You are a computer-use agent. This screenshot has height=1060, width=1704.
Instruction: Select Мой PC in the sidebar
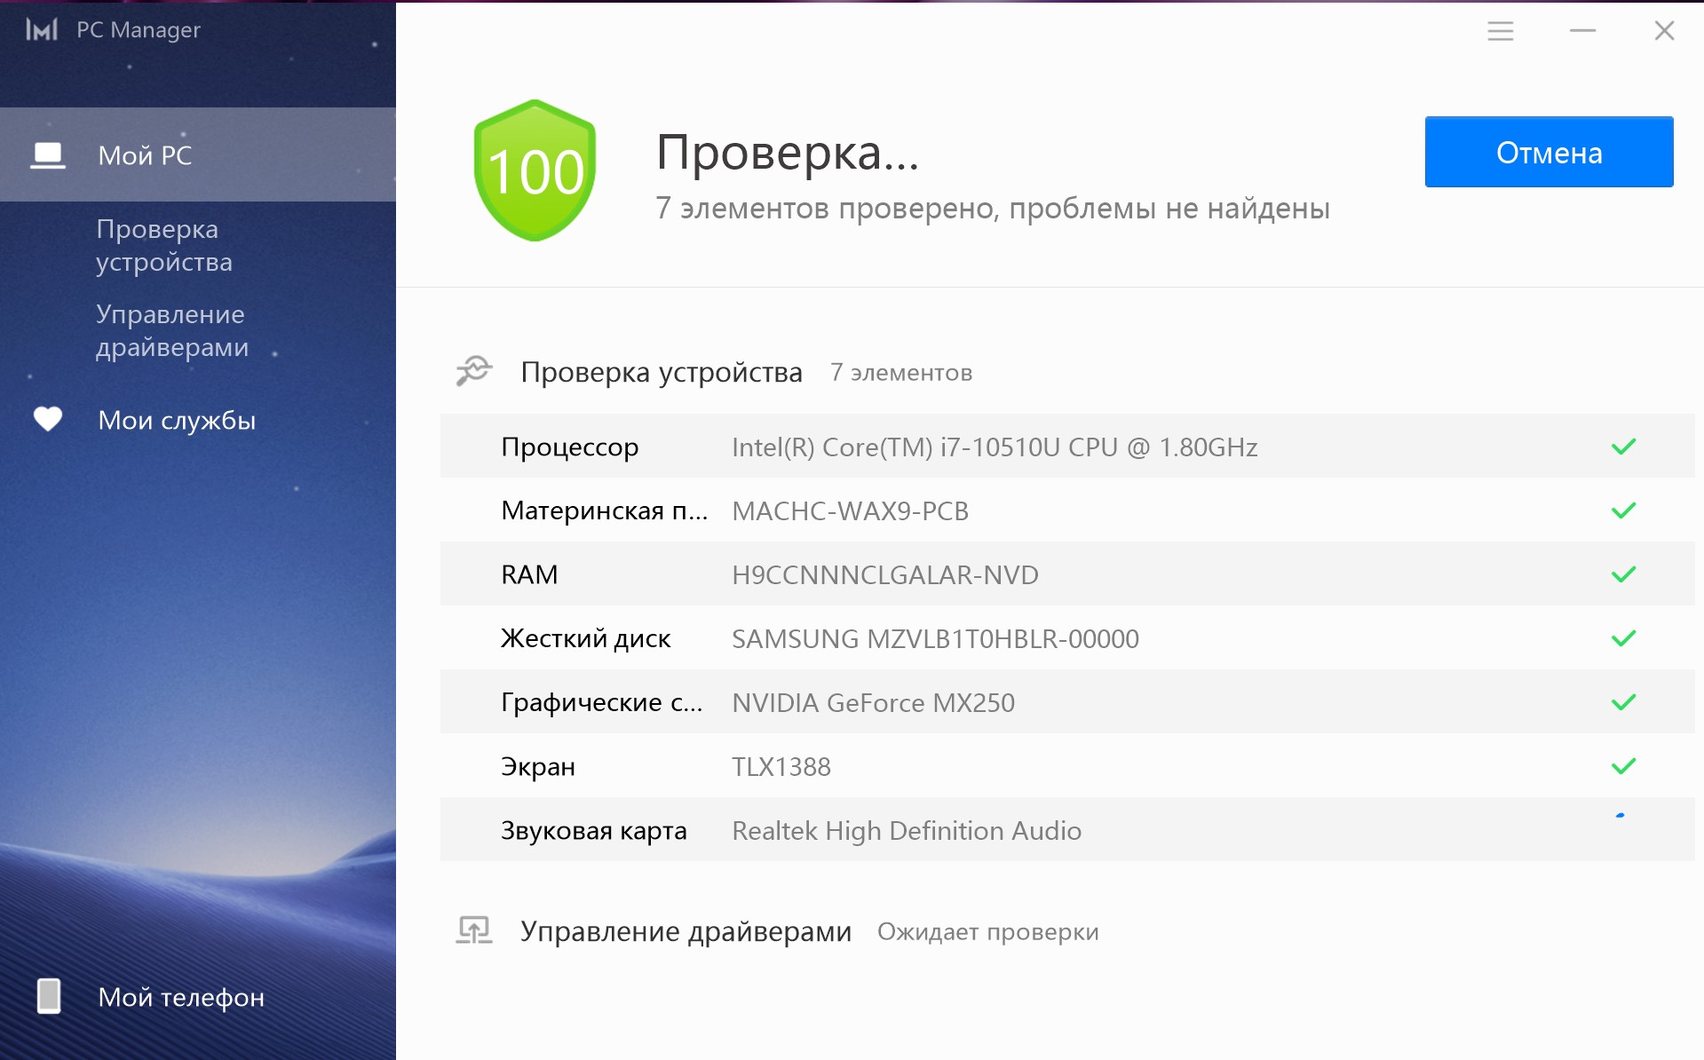[198, 154]
